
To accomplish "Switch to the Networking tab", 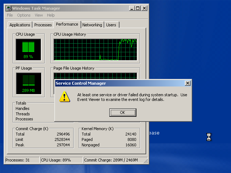I will 92,25.
